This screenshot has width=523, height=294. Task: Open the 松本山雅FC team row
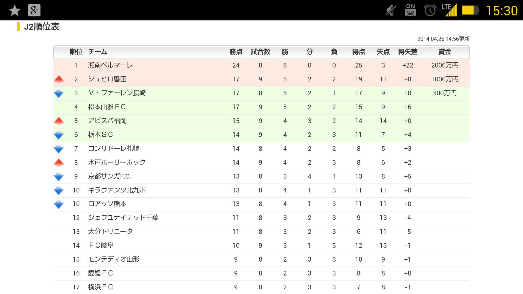[107, 107]
